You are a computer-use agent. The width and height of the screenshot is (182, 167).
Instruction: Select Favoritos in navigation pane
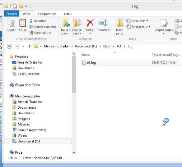(x=21, y=56)
